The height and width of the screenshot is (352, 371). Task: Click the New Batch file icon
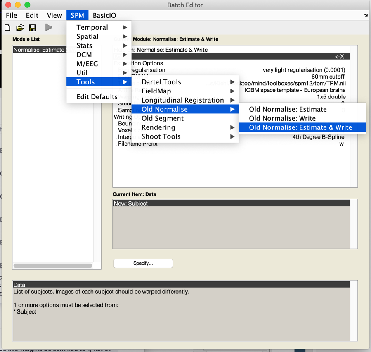[x=7, y=28]
